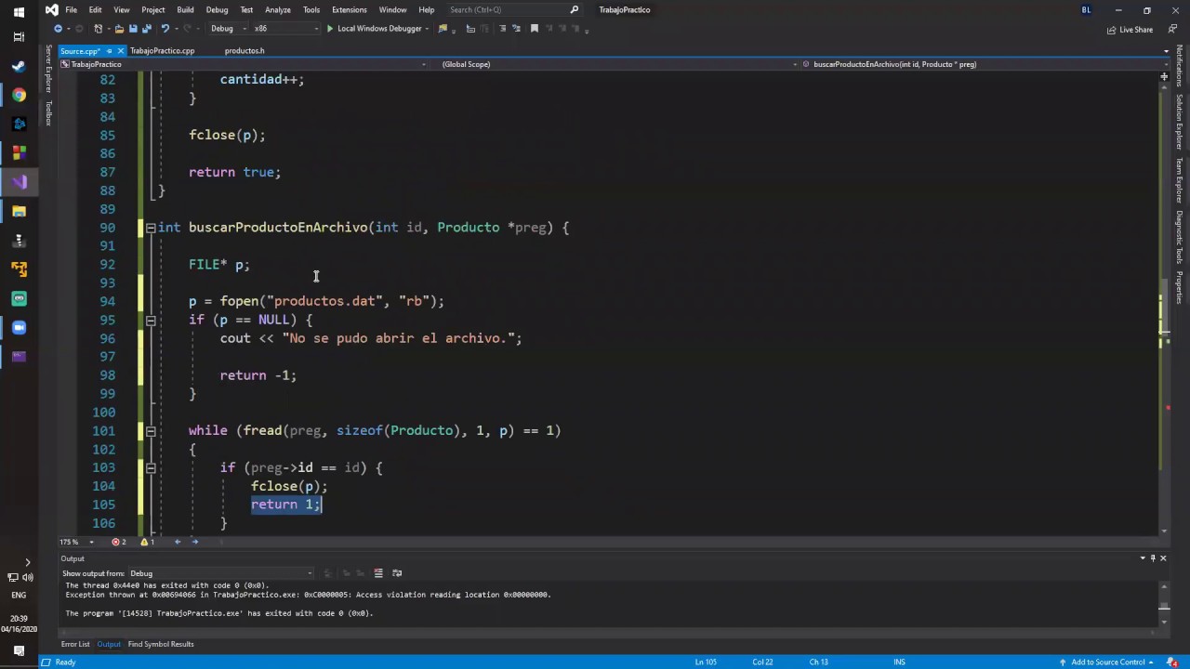The image size is (1190, 669).
Task: Toggle the bookmark icon in toolbar
Action: (x=535, y=29)
